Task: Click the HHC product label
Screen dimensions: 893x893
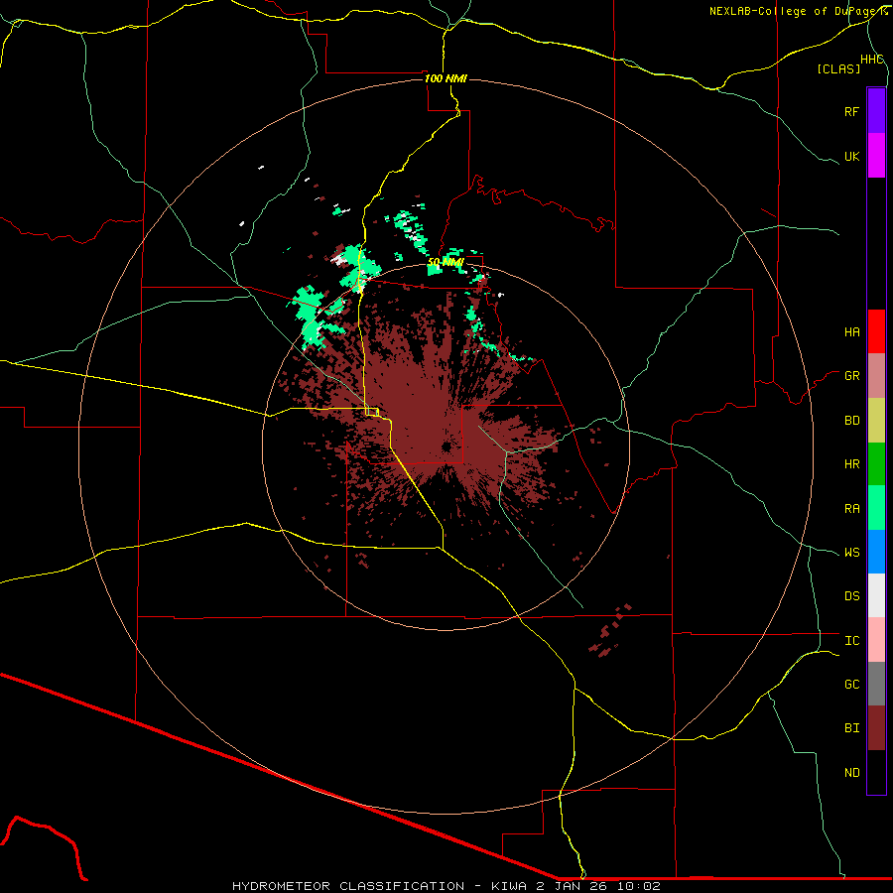Action: pyautogui.click(x=871, y=60)
